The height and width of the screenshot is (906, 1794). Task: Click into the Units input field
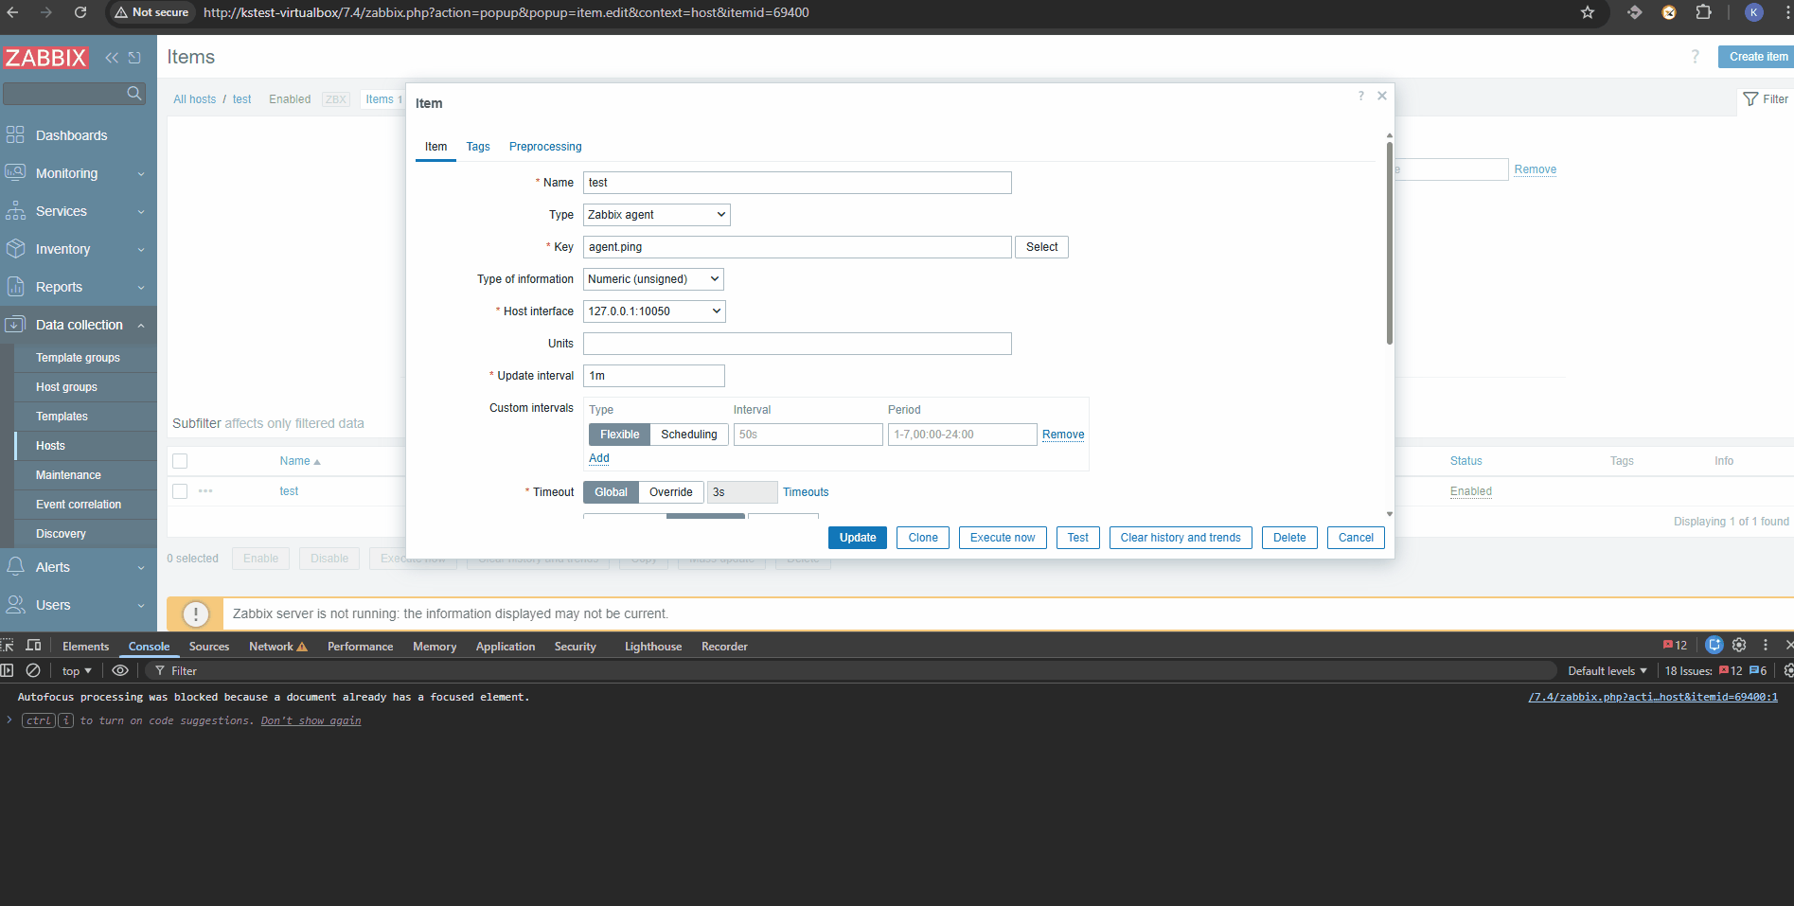[x=796, y=344]
